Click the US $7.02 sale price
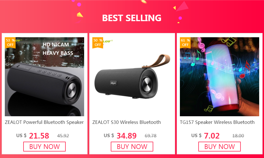264x158 pixels. (x=205, y=136)
